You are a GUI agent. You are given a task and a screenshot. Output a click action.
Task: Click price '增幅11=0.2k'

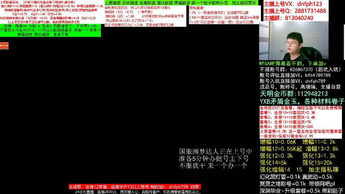tap(319, 142)
